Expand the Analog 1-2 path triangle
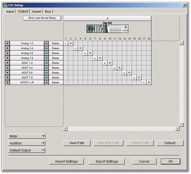The image size is (191, 174). coord(7,43)
